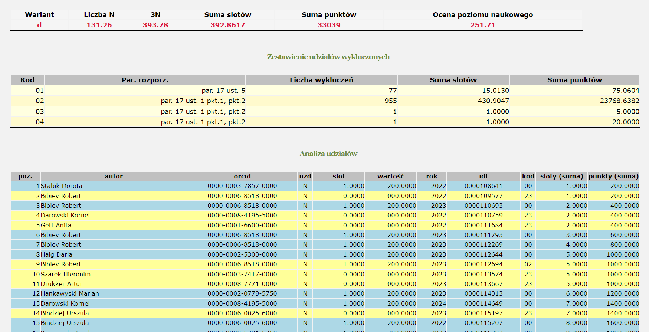The height and width of the screenshot is (332, 649).
Task: Click the 'par. 17 ust. 5' cell
Action: tap(223, 91)
